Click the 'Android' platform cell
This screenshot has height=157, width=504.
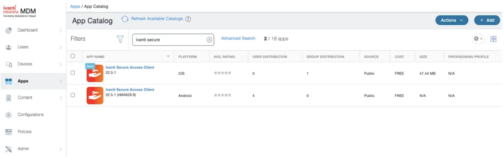pyautogui.click(x=185, y=95)
